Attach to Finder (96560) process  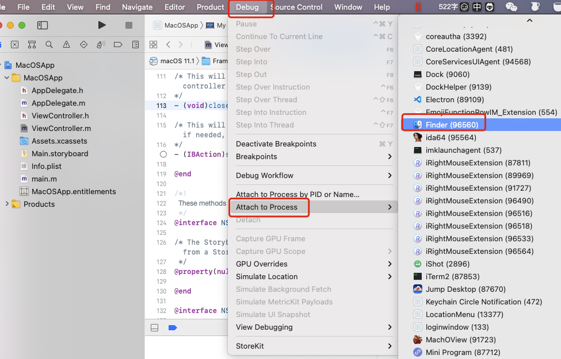point(481,125)
